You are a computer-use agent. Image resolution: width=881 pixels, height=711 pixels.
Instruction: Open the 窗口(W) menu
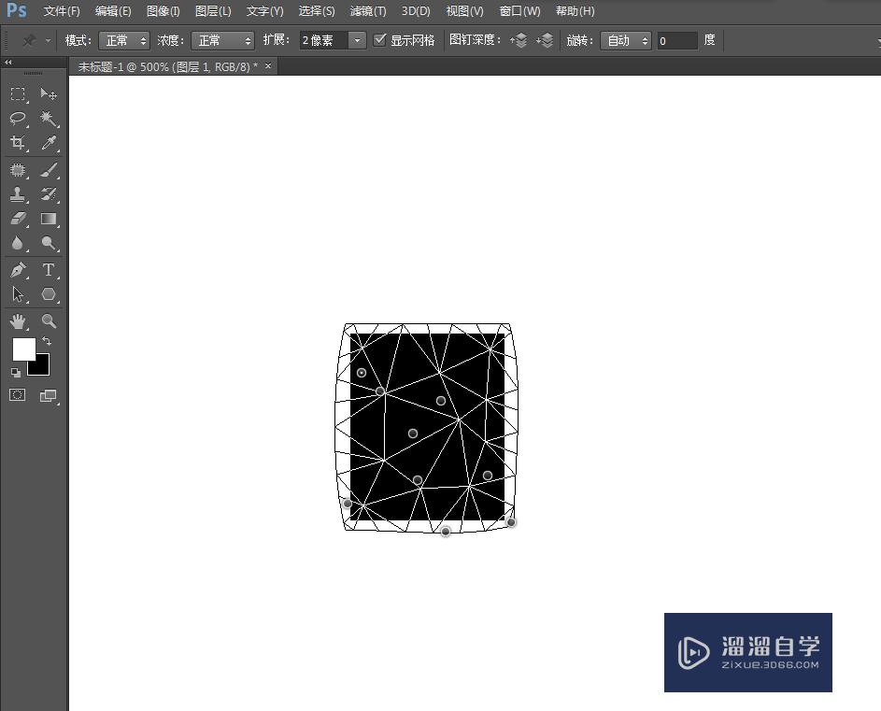519,11
